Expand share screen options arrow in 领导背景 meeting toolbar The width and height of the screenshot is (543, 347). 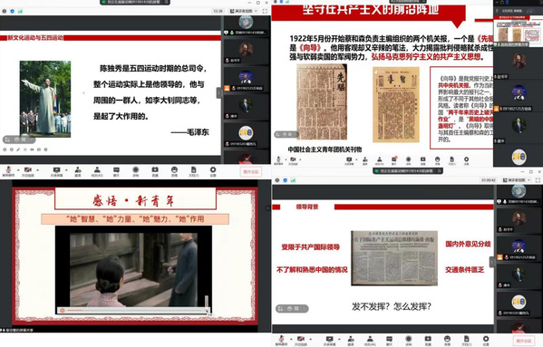(339, 339)
